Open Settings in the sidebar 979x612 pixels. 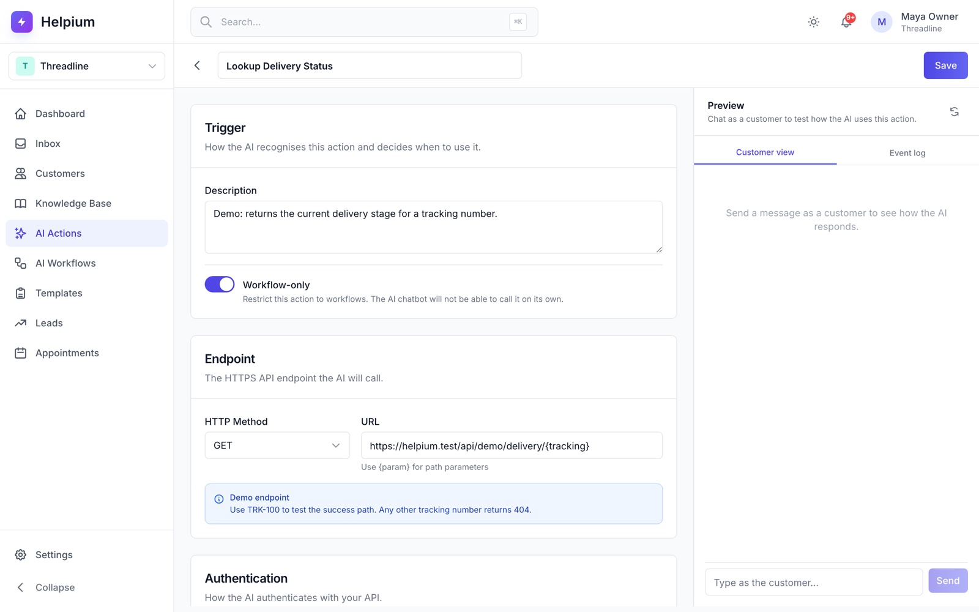tap(87, 555)
